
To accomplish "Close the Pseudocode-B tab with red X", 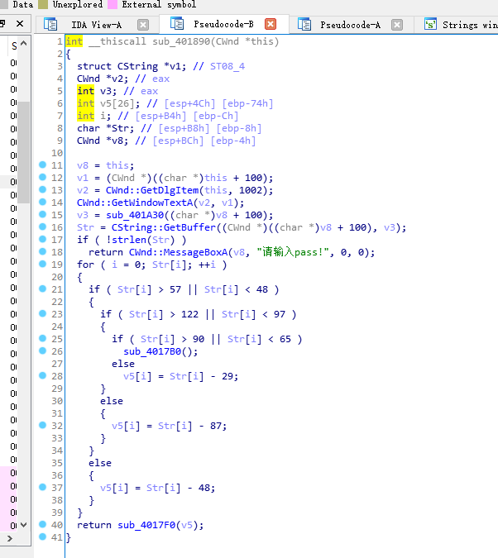I will [271, 24].
